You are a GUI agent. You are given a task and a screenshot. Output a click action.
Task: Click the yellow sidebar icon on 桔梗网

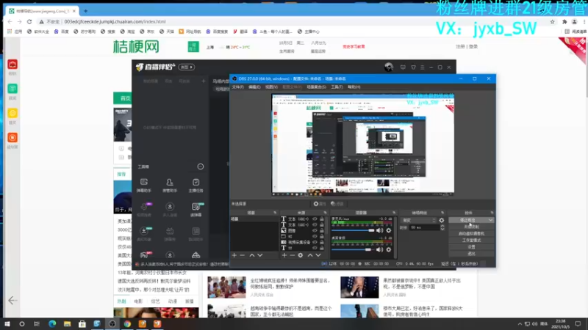click(12, 113)
